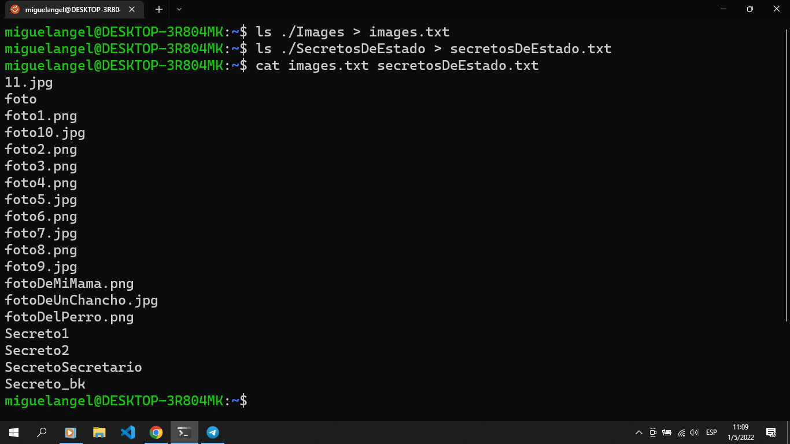Viewport: 790px width, 444px height.
Task: Open Windows search magnifier in taskbar
Action: coord(42,432)
